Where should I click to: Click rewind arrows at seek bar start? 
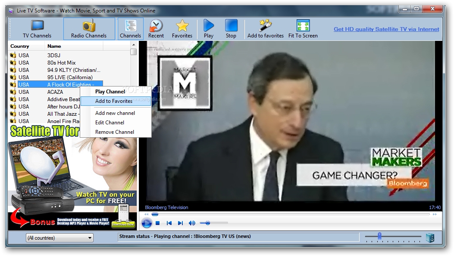pyautogui.click(x=147, y=214)
